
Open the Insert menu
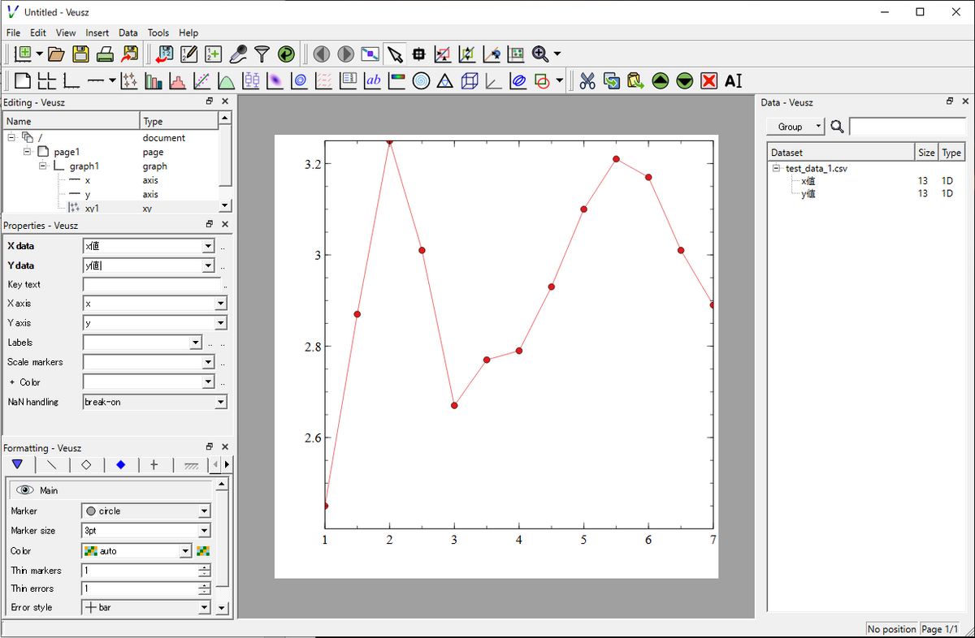(x=97, y=32)
